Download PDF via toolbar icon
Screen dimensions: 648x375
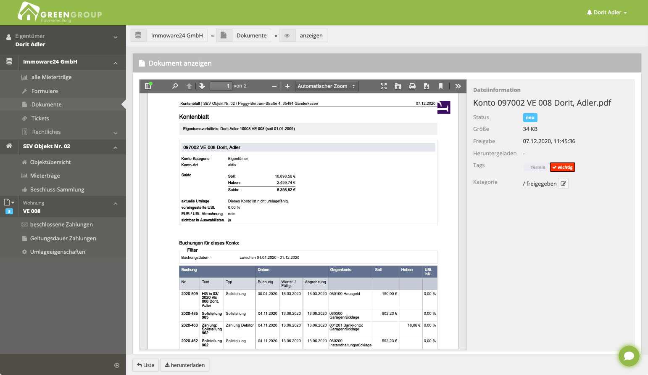pos(427,86)
